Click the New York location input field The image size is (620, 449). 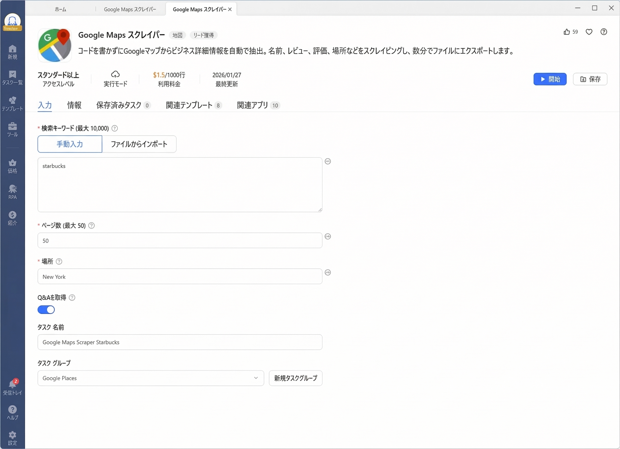[180, 277]
